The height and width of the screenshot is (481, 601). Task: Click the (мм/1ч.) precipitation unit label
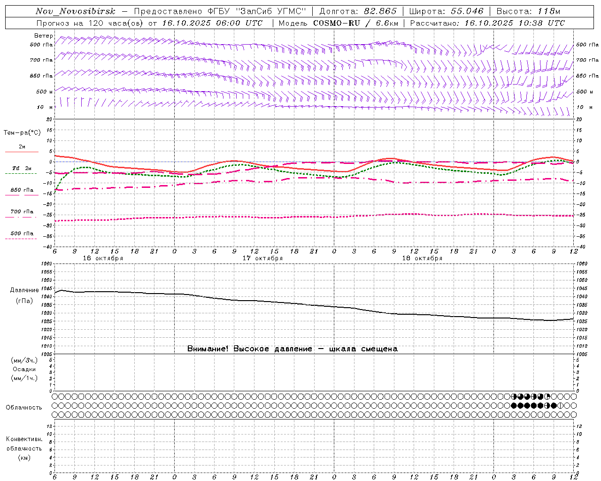click(x=24, y=378)
